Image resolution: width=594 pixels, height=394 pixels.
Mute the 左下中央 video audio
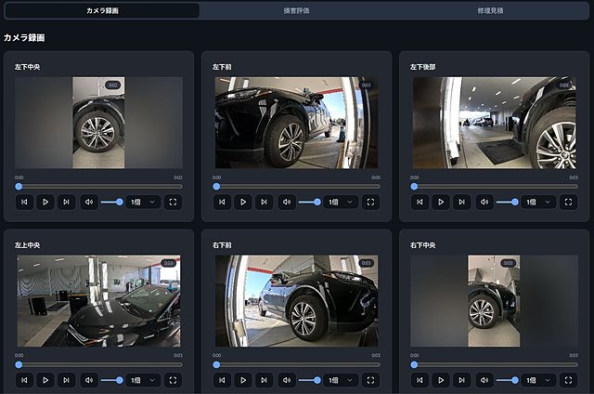point(89,203)
